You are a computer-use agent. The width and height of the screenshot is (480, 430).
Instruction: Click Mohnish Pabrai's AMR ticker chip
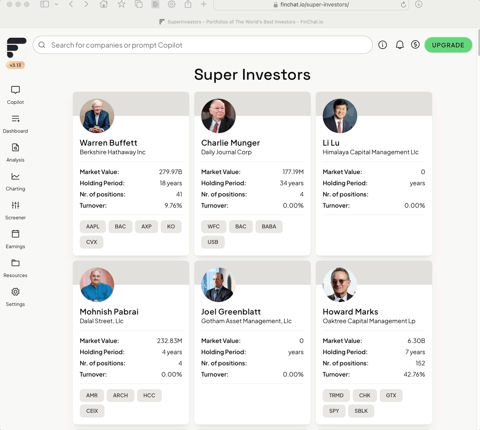92,396
